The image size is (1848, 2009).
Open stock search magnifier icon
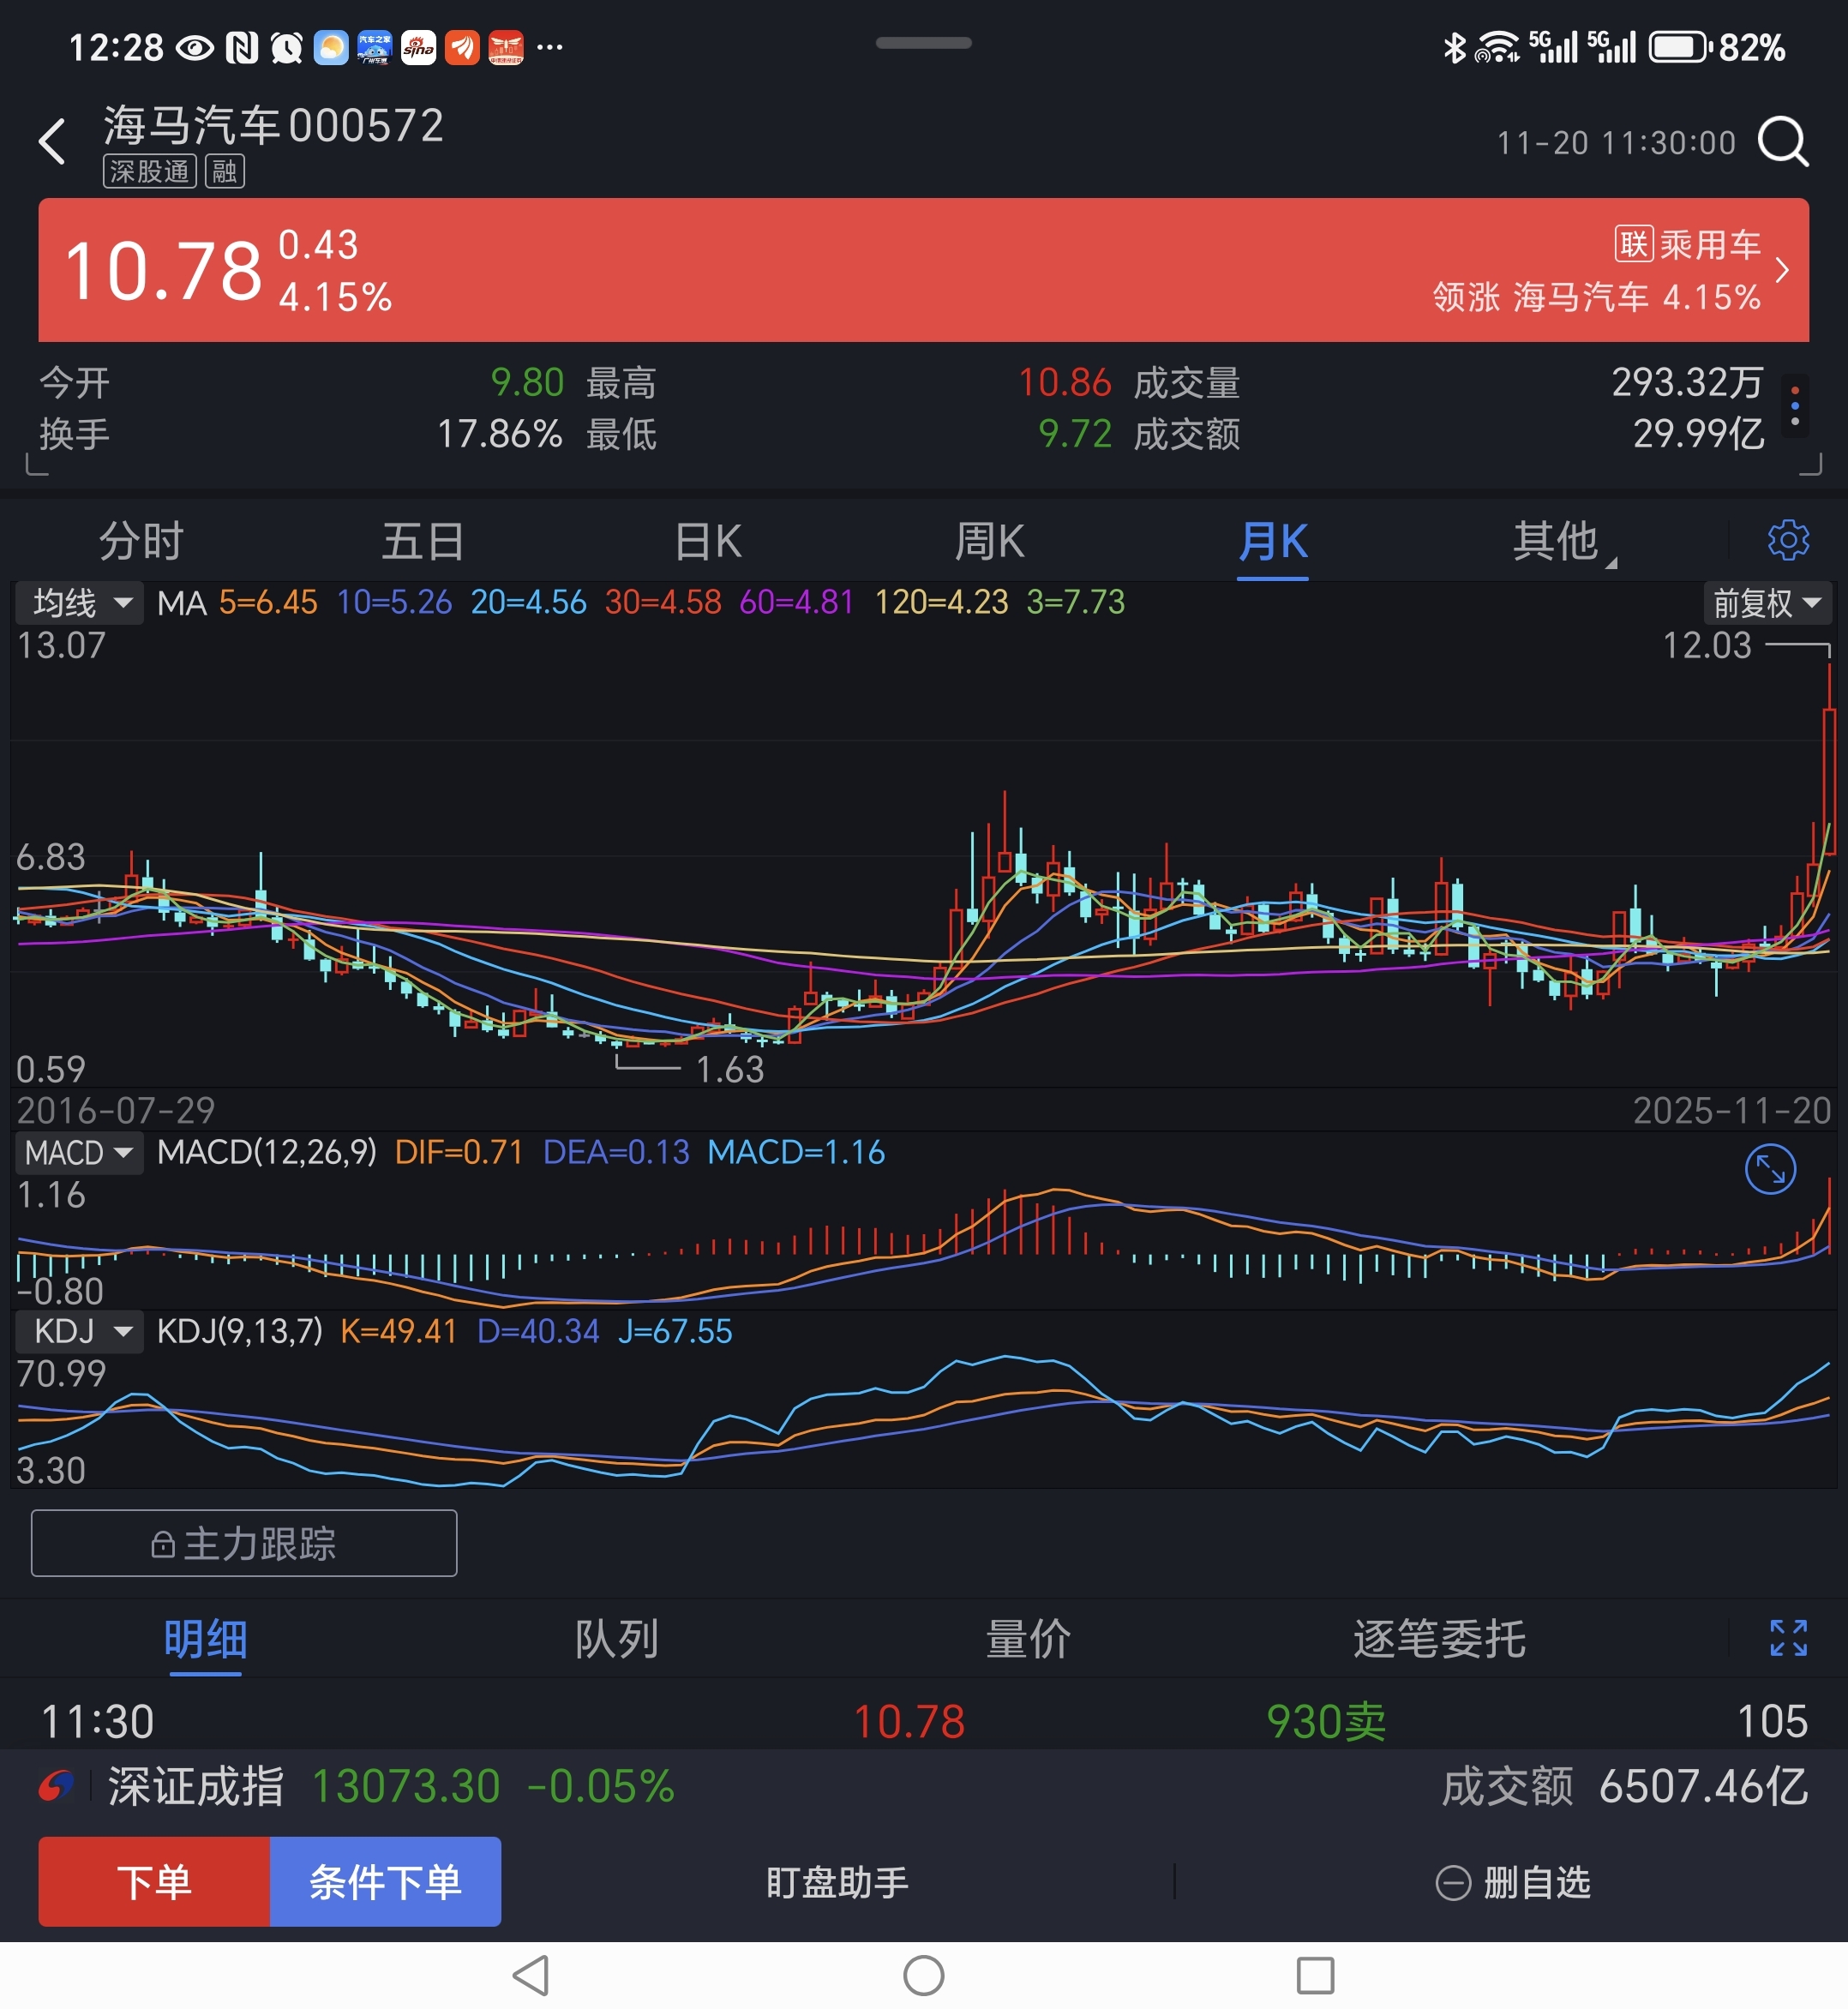[1783, 141]
